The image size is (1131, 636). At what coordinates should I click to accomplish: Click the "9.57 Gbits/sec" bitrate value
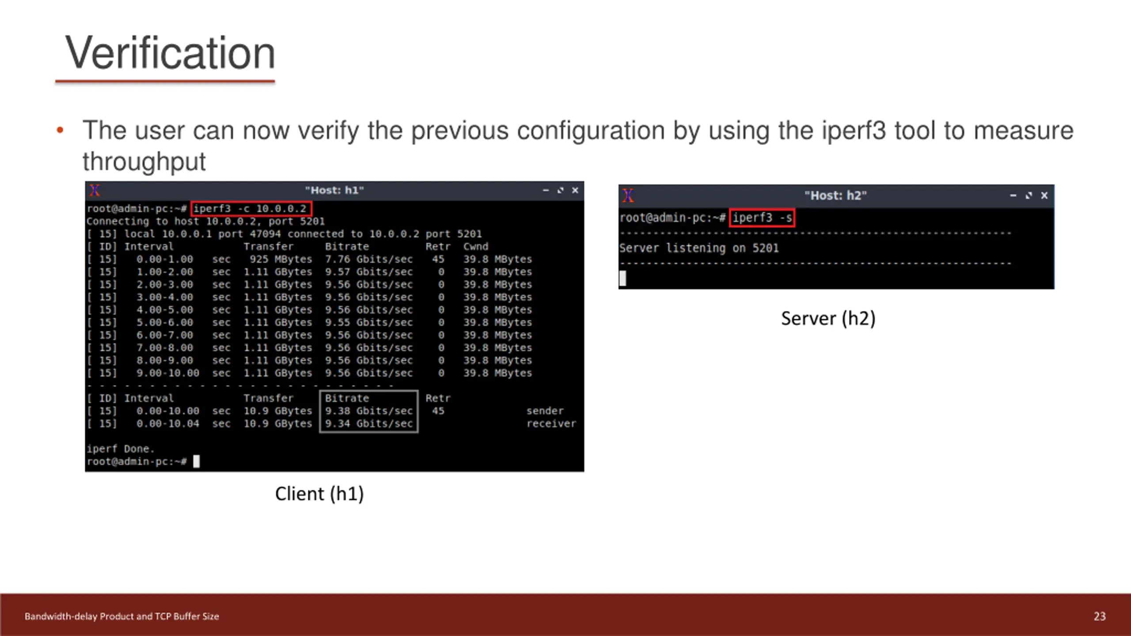(x=368, y=272)
